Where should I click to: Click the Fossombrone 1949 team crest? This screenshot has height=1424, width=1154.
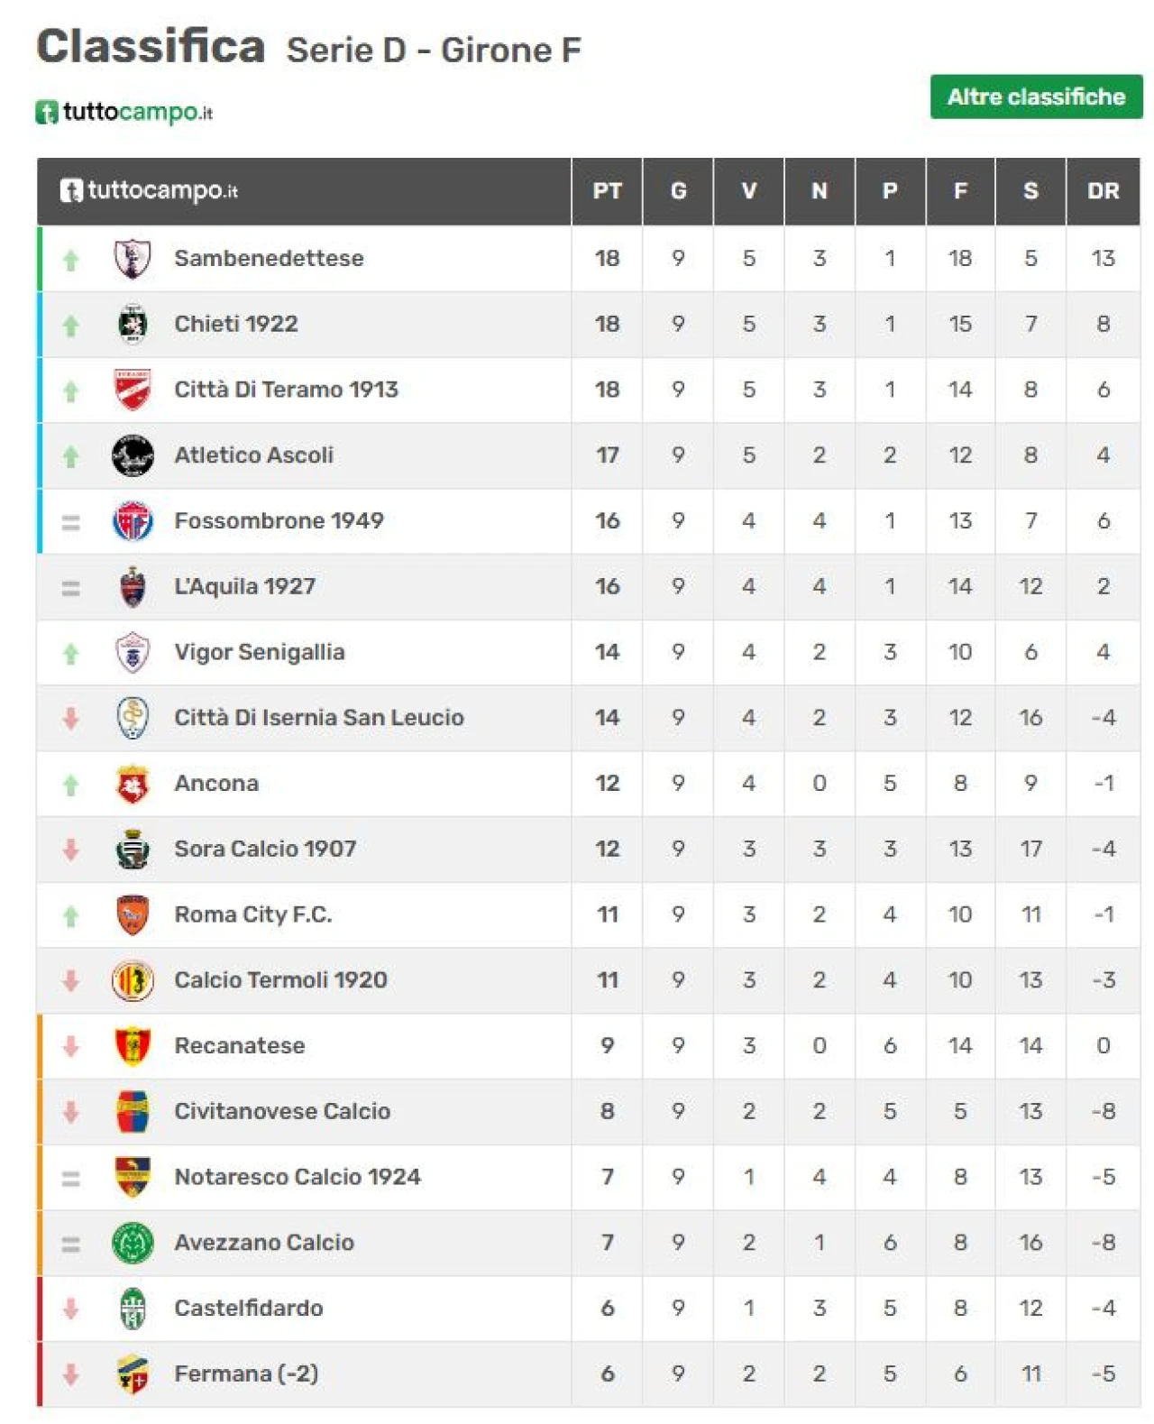[x=133, y=521]
